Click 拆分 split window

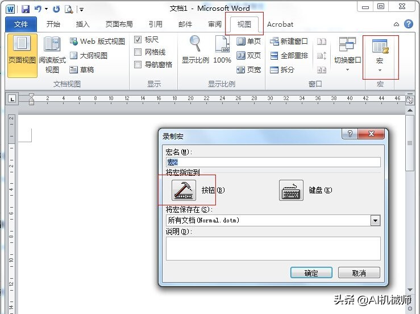click(282, 70)
